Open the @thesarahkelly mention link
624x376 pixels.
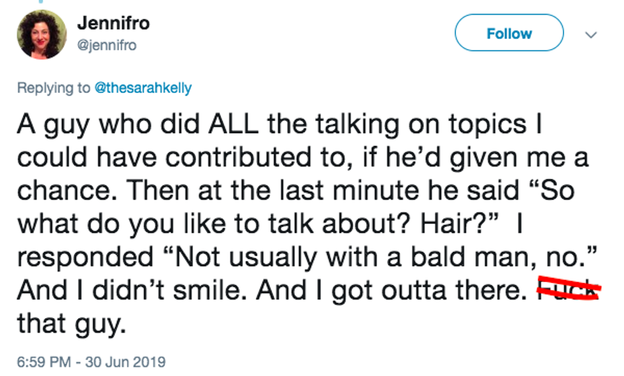point(143,88)
